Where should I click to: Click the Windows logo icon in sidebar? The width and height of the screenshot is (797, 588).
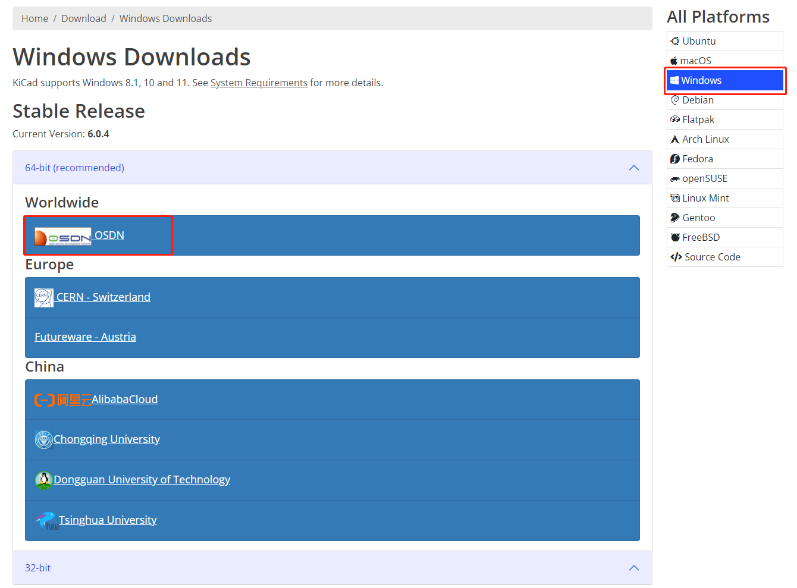(x=674, y=80)
